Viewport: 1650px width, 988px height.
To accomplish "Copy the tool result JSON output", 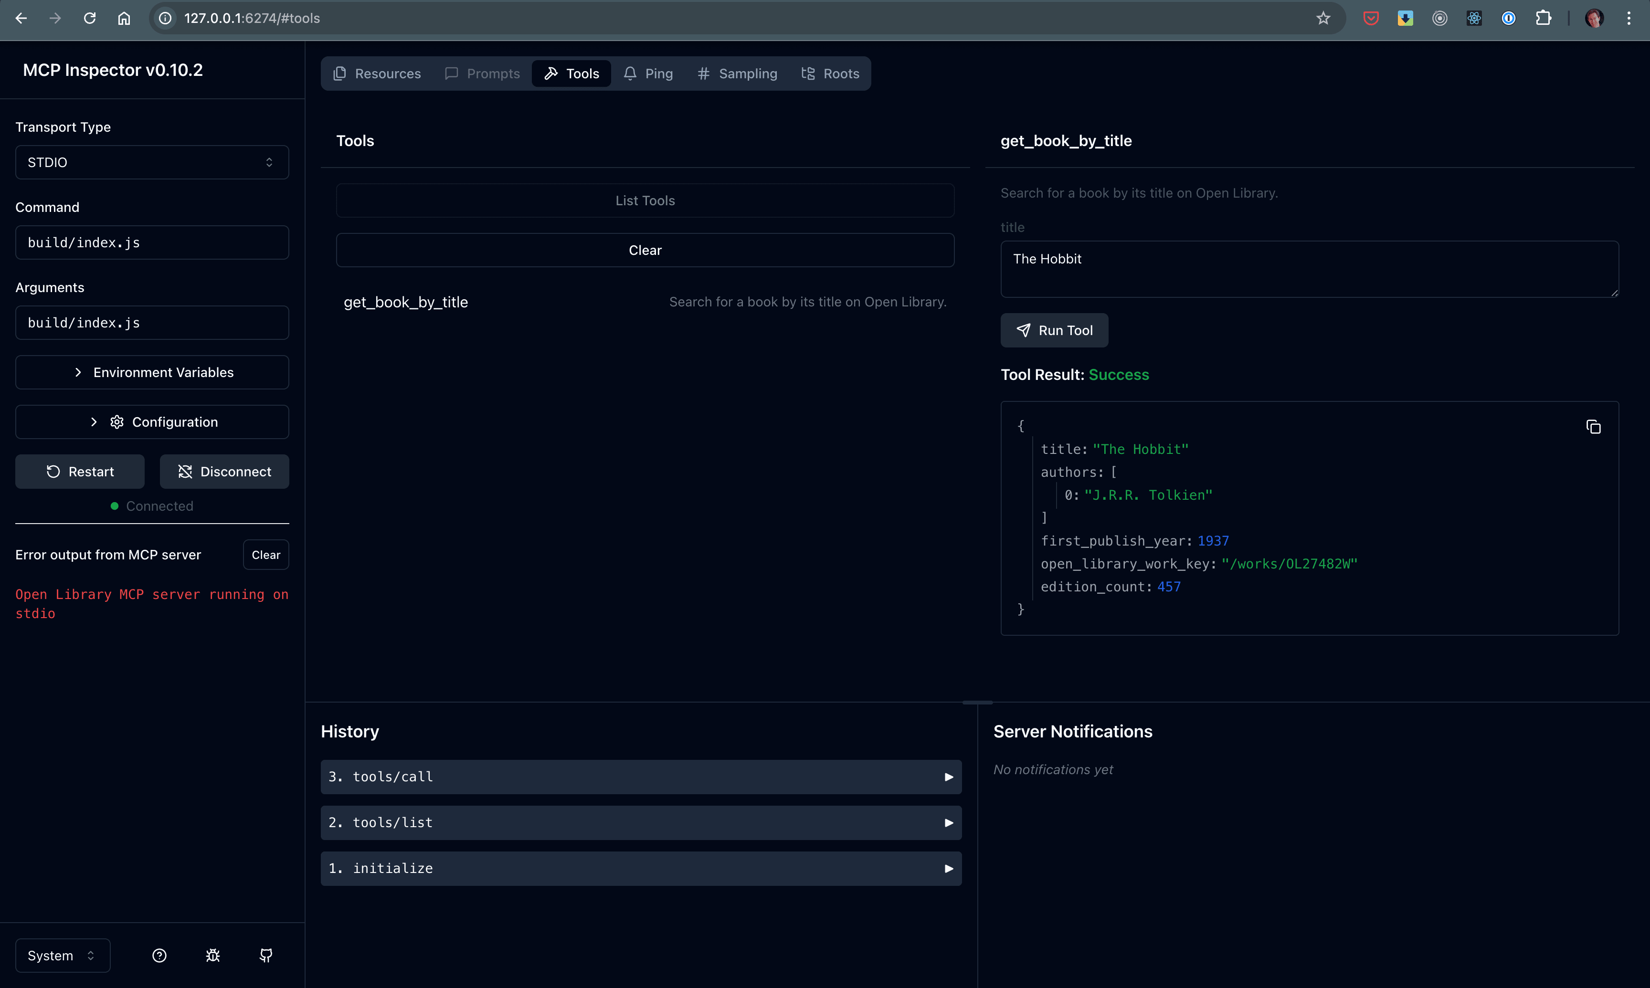I will [x=1593, y=427].
